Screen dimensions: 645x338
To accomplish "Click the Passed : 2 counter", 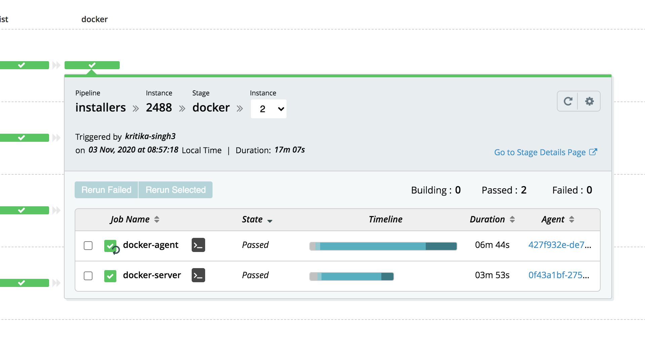I will click(x=504, y=190).
